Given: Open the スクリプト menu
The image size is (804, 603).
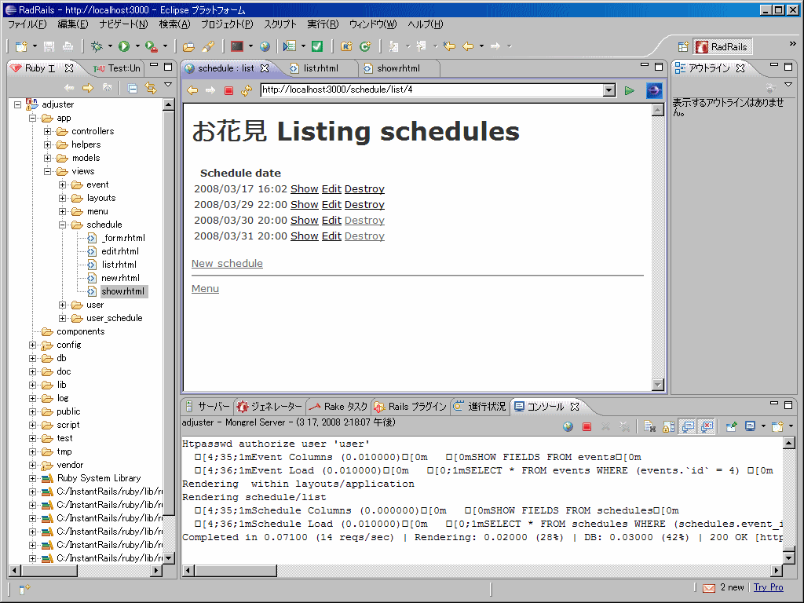Looking at the screenshot, I should (x=279, y=24).
